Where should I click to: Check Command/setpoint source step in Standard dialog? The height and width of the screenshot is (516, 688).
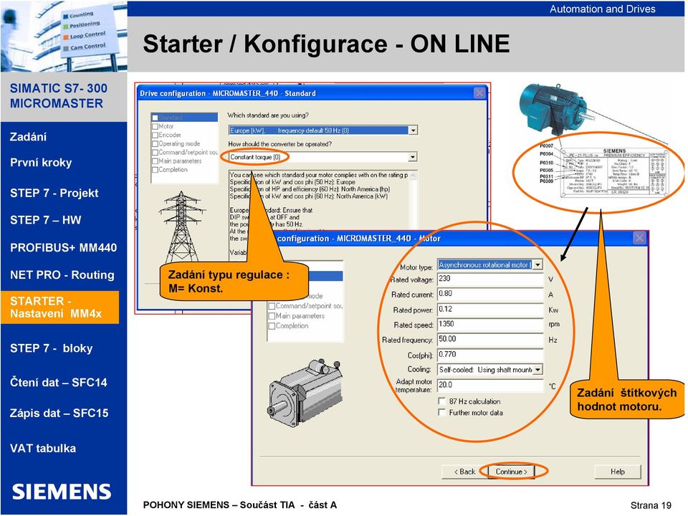click(x=155, y=153)
